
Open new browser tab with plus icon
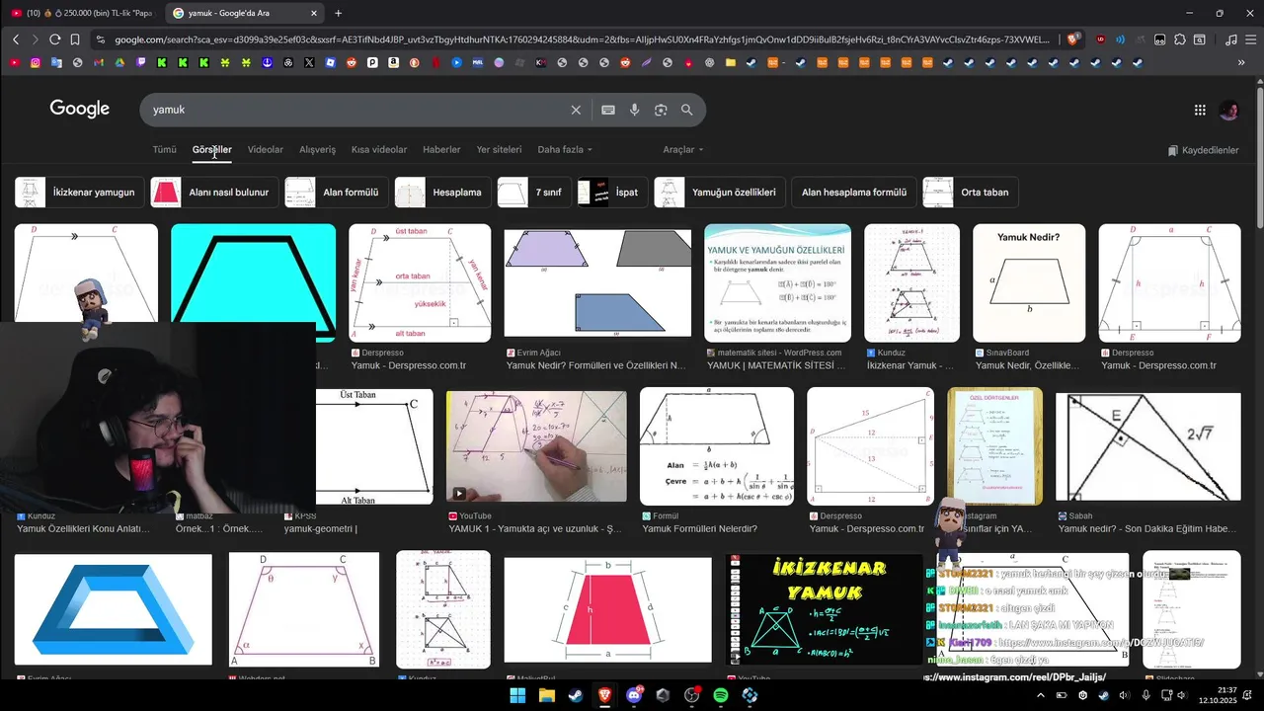(x=339, y=13)
